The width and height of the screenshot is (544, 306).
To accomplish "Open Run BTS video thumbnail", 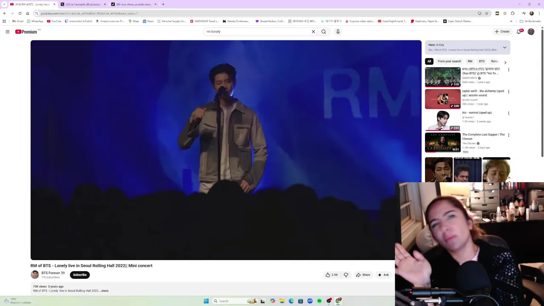I will 442,77.
